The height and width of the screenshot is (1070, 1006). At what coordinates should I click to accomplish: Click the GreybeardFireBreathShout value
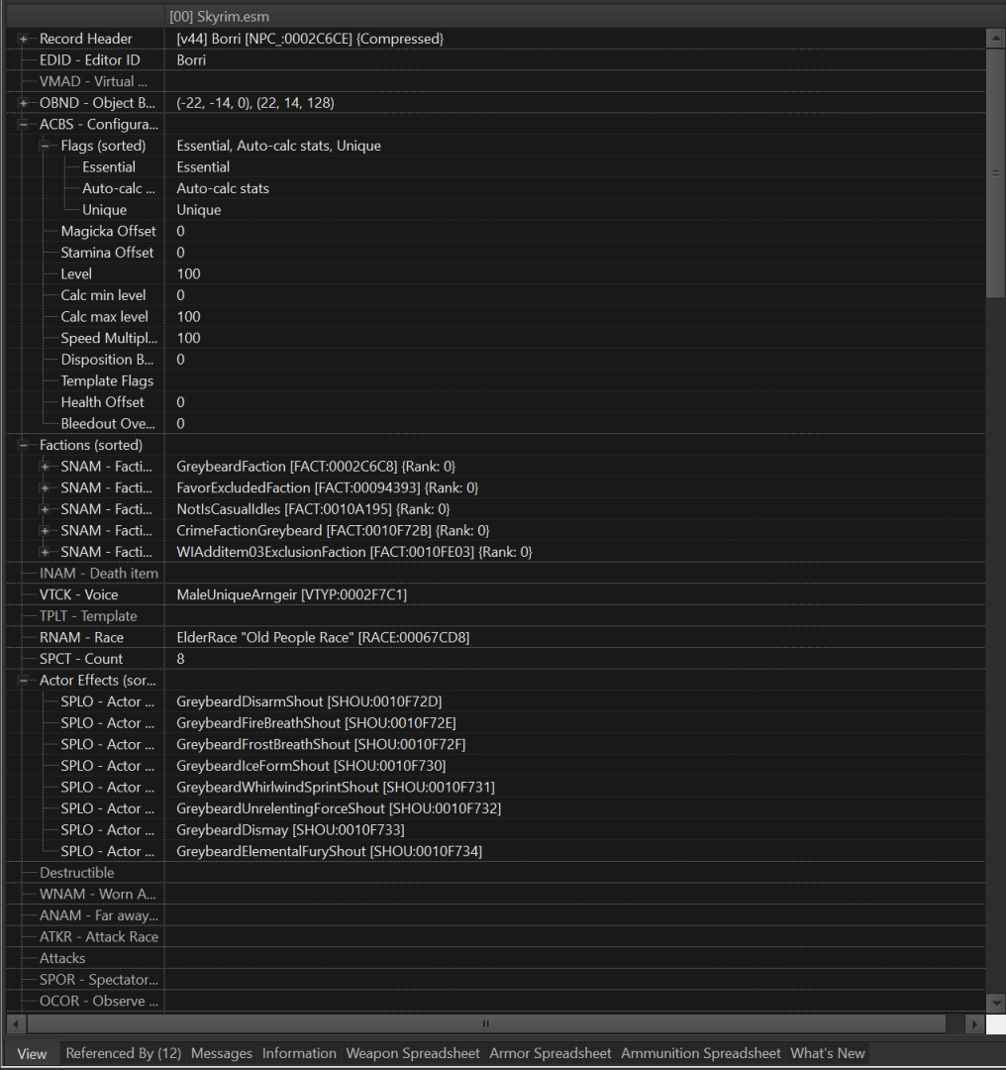[x=316, y=723]
